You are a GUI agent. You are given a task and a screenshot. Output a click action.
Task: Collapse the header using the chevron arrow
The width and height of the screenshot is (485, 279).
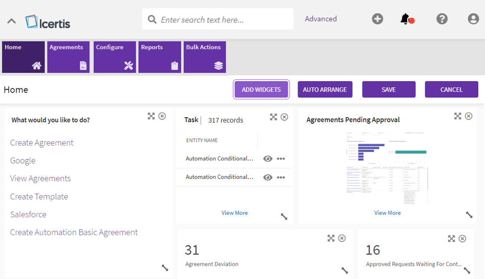click(x=12, y=21)
